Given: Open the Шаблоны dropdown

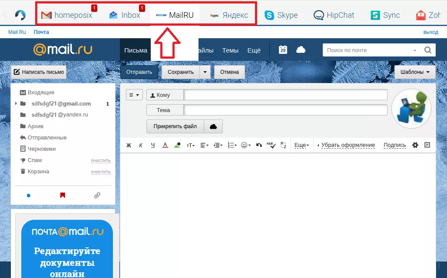Looking at the screenshot, I should pos(415,72).
